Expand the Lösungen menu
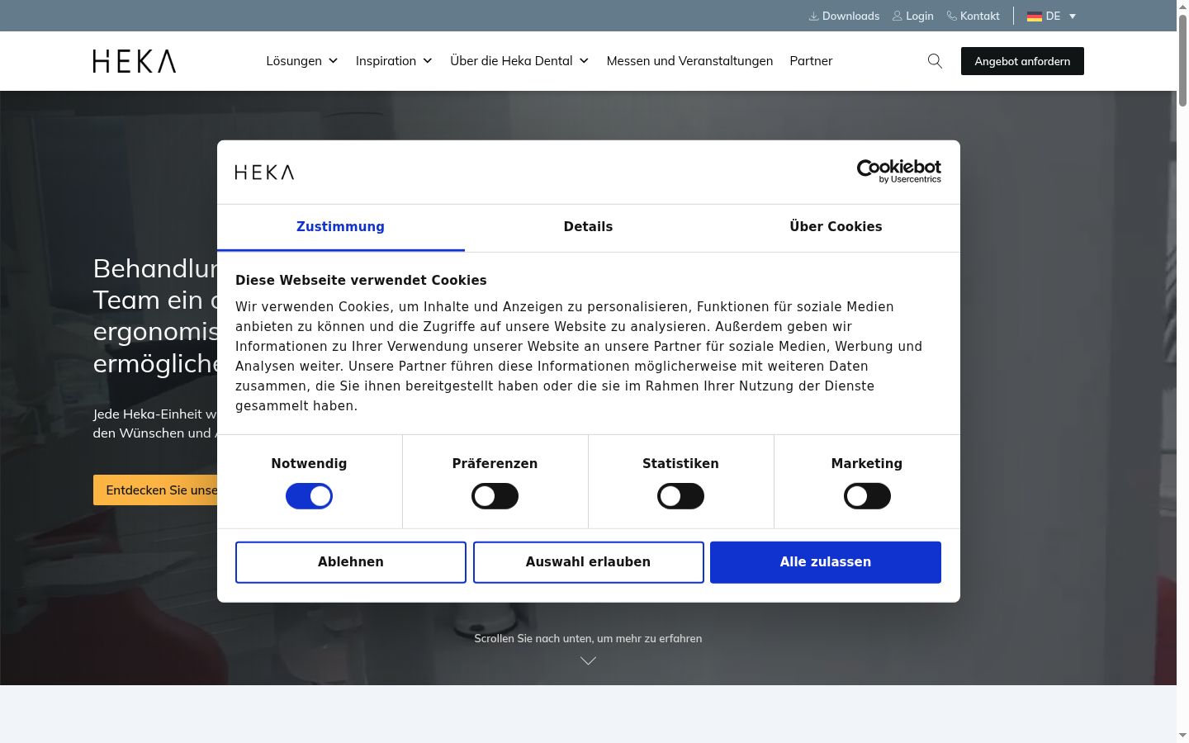 pos(302,61)
